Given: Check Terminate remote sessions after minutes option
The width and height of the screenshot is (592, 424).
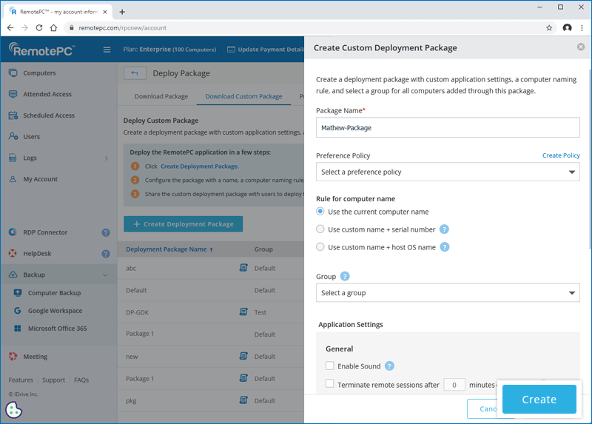Looking at the screenshot, I should (330, 384).
